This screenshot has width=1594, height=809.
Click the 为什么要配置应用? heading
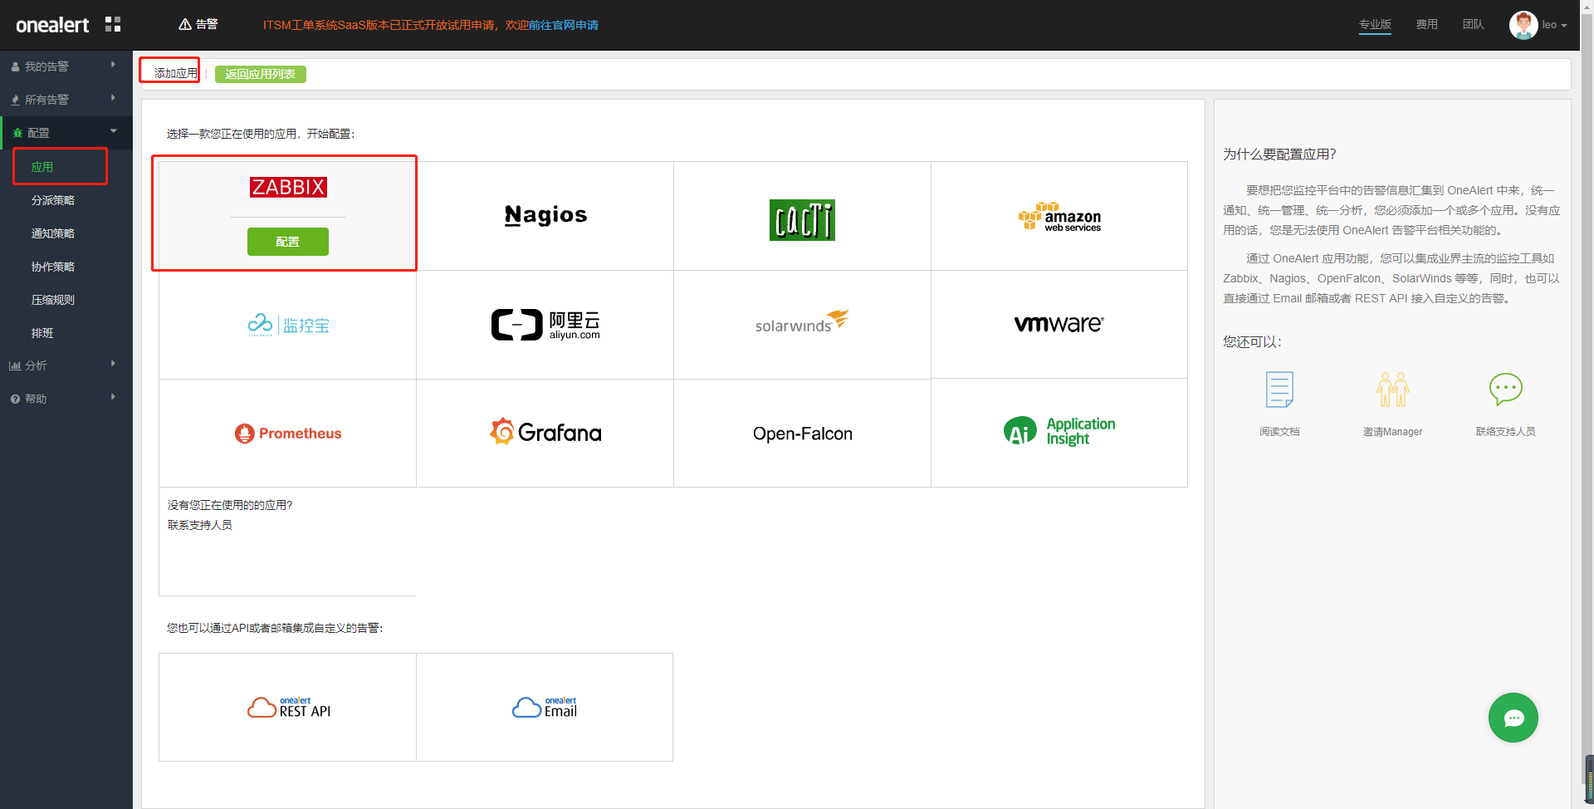[x=1279, y=154]
